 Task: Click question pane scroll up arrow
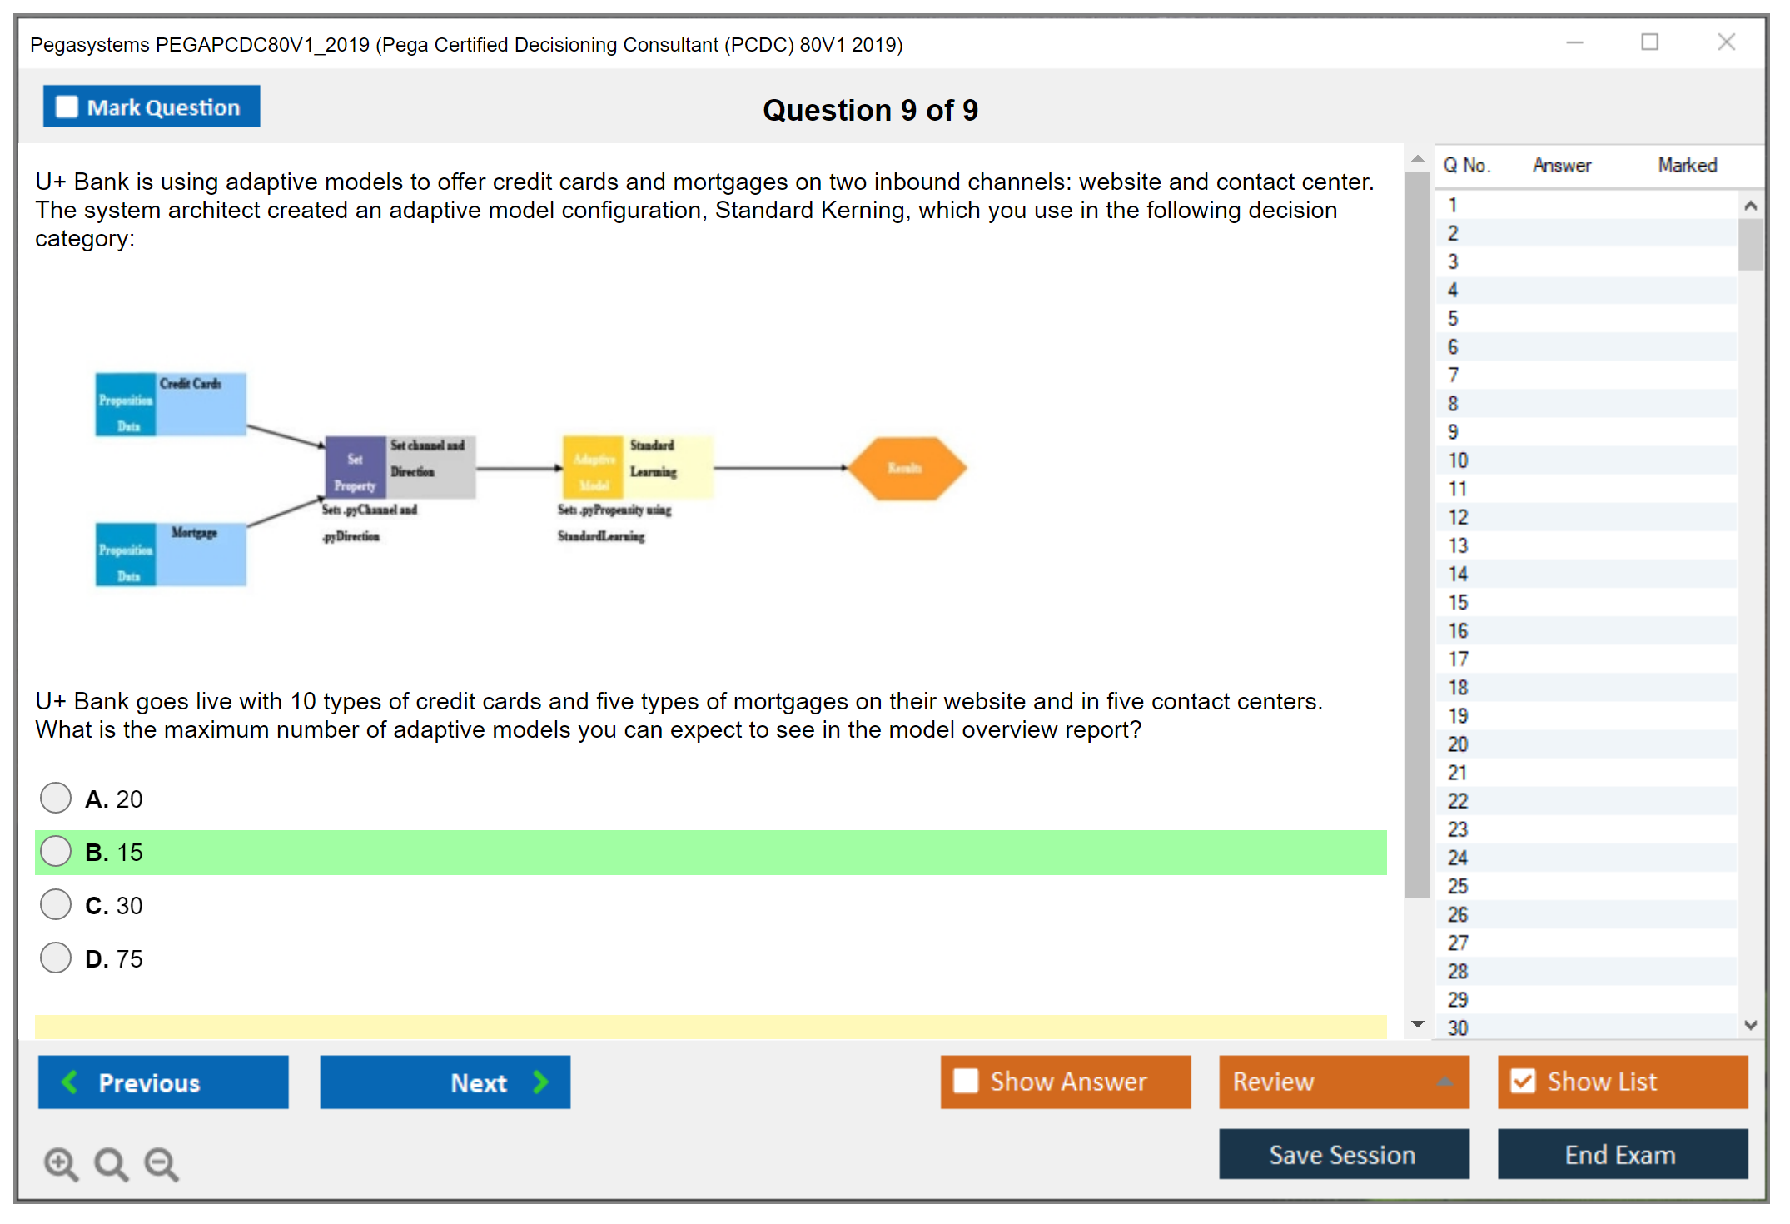coord(1417,158)
